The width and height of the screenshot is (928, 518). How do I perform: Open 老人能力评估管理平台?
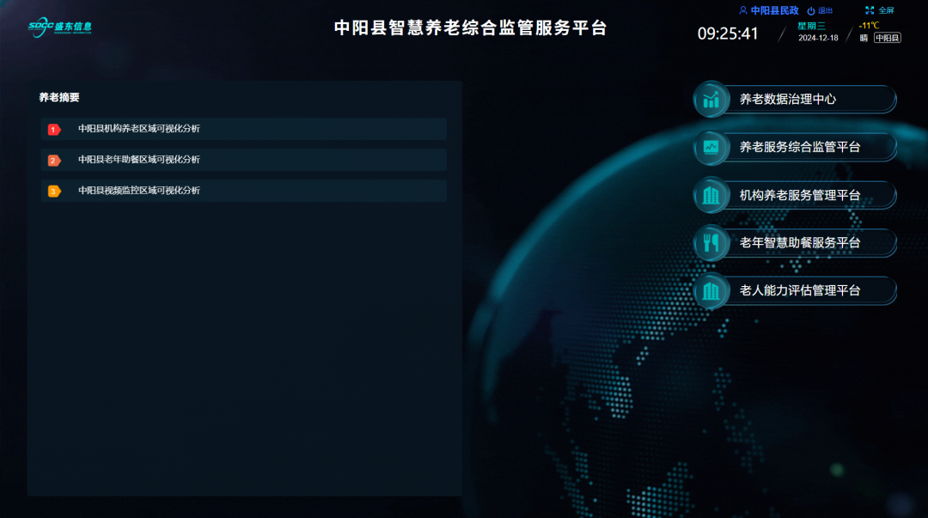pos(796,290)
